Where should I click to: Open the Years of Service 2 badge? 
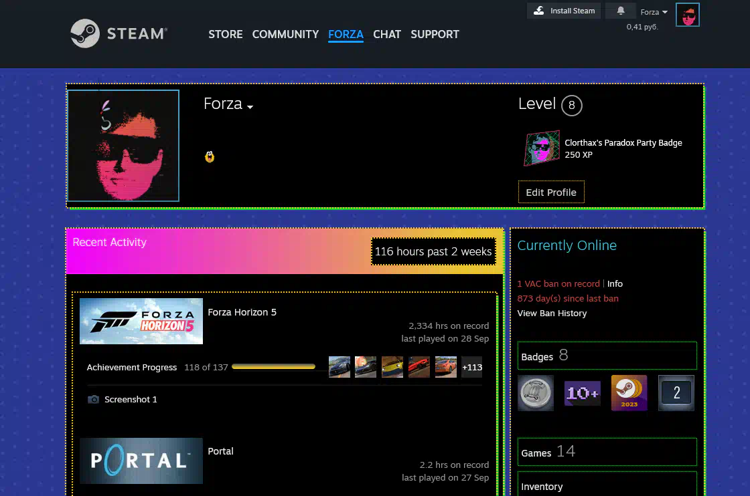point(676,393)
